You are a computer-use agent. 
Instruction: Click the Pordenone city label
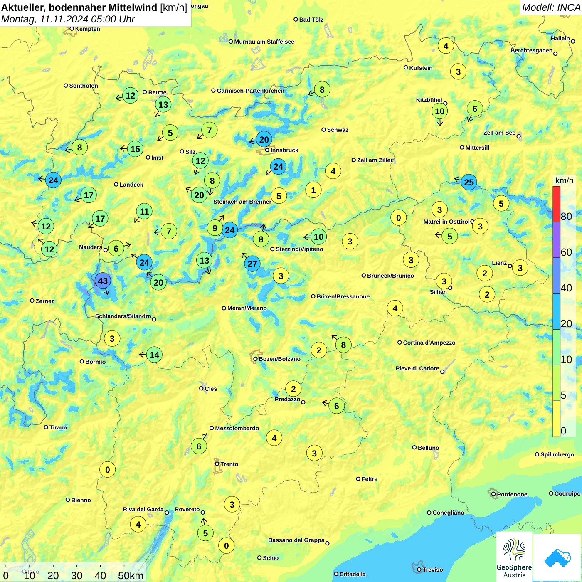click(512, 494)
